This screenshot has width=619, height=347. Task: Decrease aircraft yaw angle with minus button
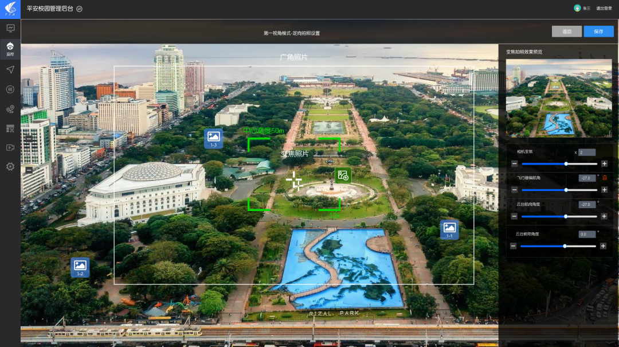pyautogui.click(x=514, y=190)
